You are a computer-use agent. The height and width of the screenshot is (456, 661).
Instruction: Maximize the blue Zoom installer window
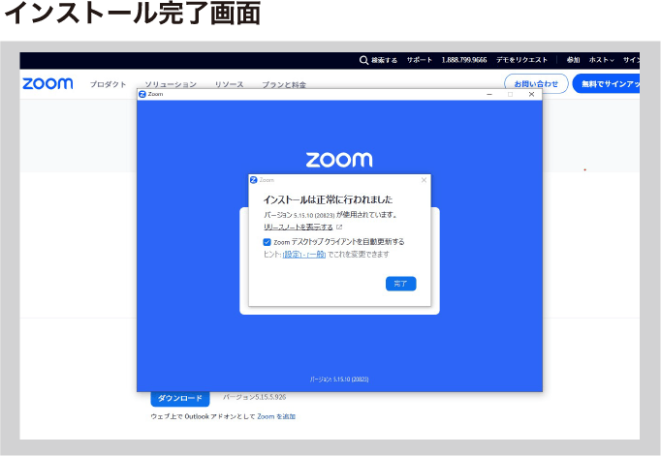pos(510,94)
